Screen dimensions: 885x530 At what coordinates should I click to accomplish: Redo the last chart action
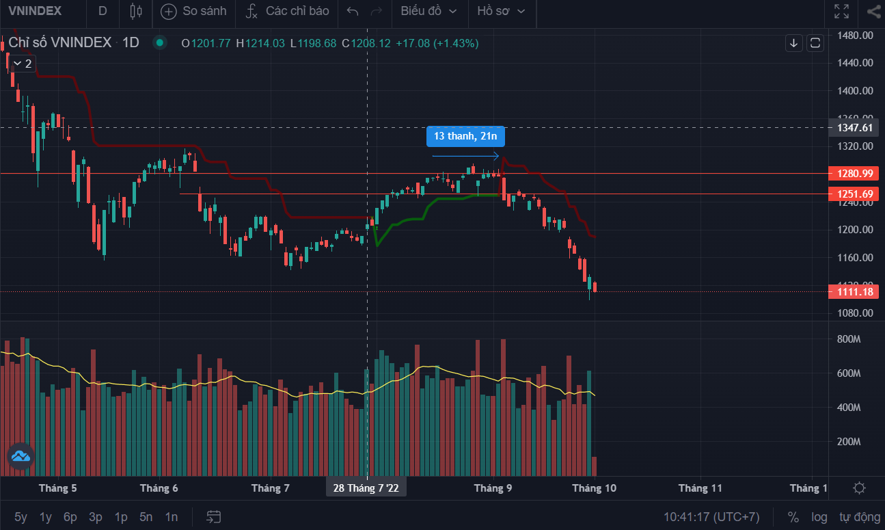[x=376, y=11]
